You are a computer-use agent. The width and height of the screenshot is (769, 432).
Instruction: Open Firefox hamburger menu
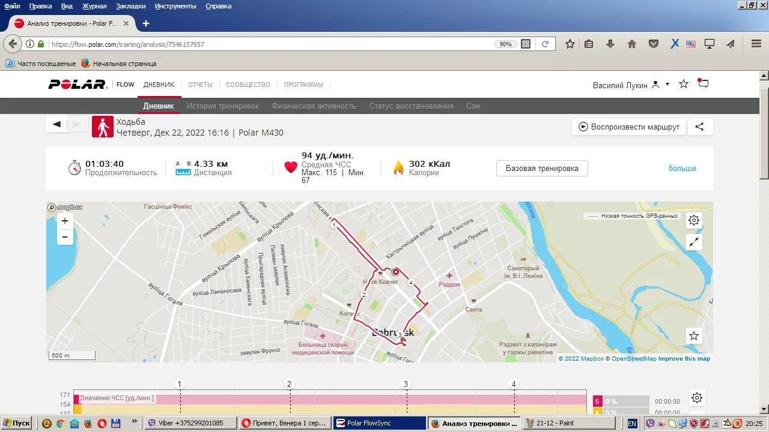tap(756, 44)
